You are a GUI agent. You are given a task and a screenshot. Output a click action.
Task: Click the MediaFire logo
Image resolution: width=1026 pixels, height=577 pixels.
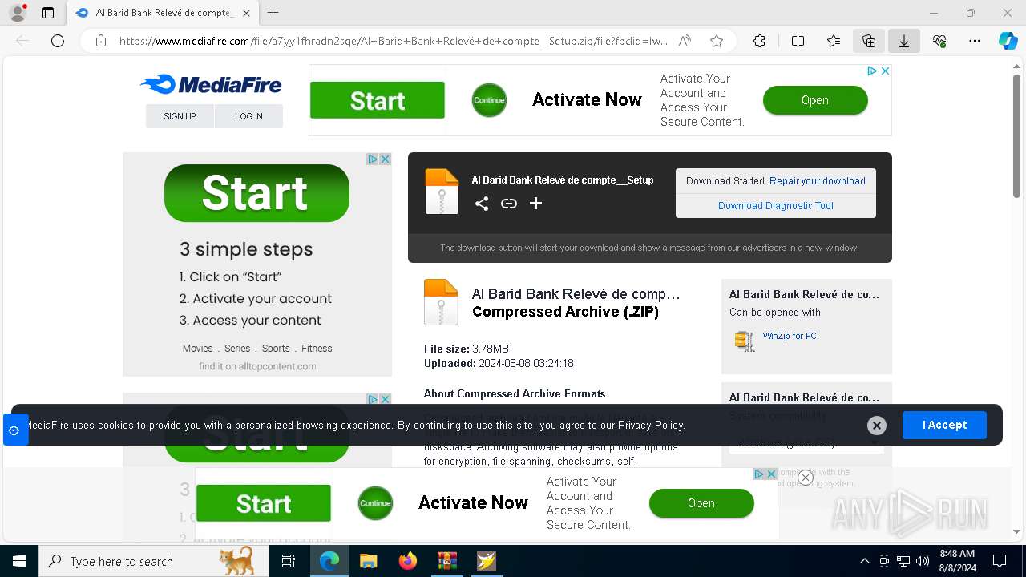click(211, 84)
